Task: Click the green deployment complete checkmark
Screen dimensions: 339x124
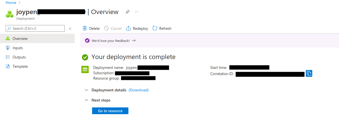Action: [85, 57]
